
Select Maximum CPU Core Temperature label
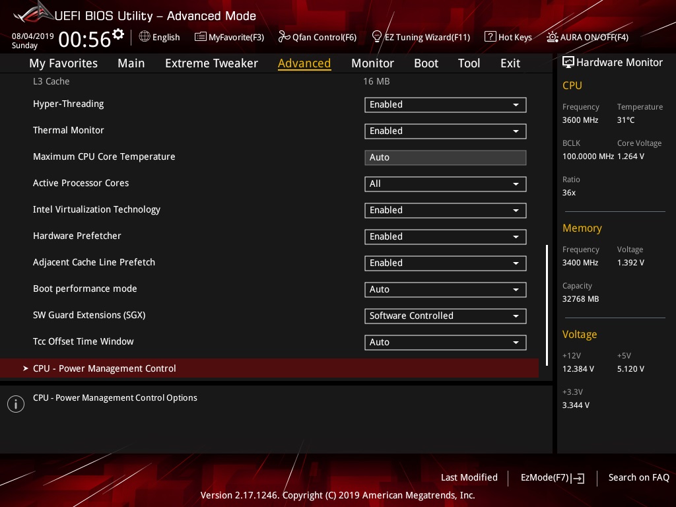tap(104, 156)
